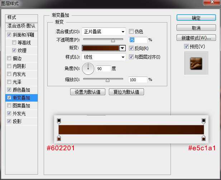Click the large gradient bar

(x=131, y=130)
